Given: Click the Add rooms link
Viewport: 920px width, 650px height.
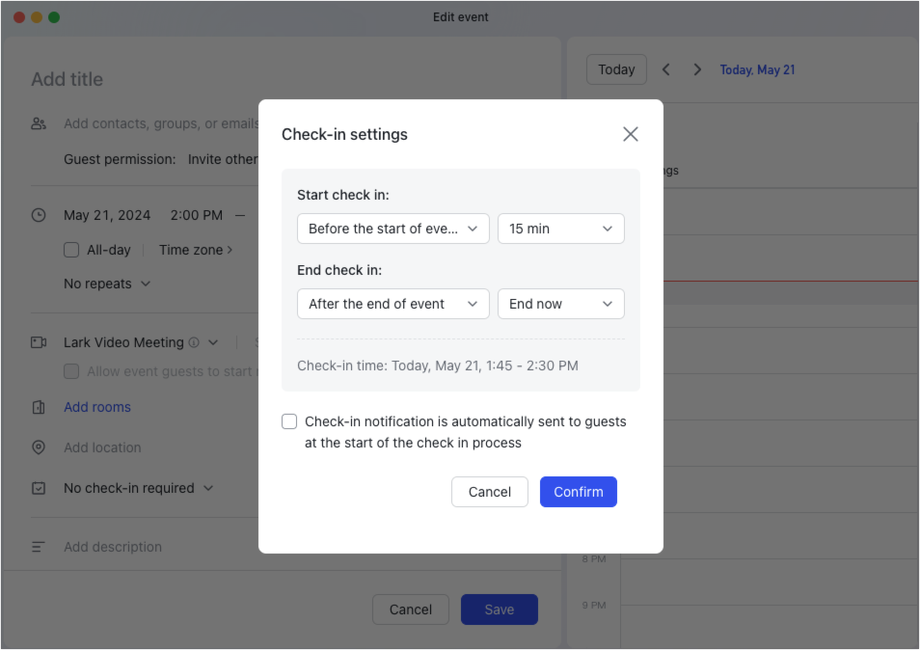Looking at the screenshot, I should (97, 407).
